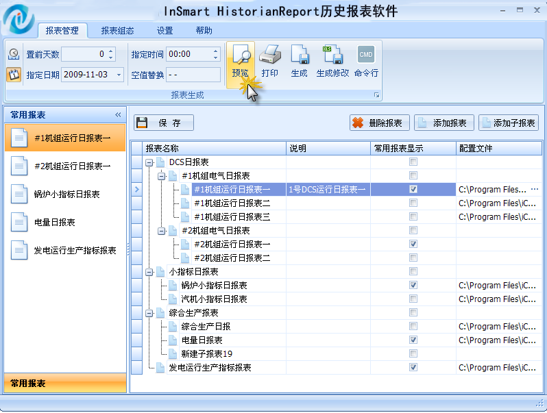The height and width of the screenshot is (413, 547).
Task: Click the 生成修改 generate-and-modify icon
Action: pos(332,55)
